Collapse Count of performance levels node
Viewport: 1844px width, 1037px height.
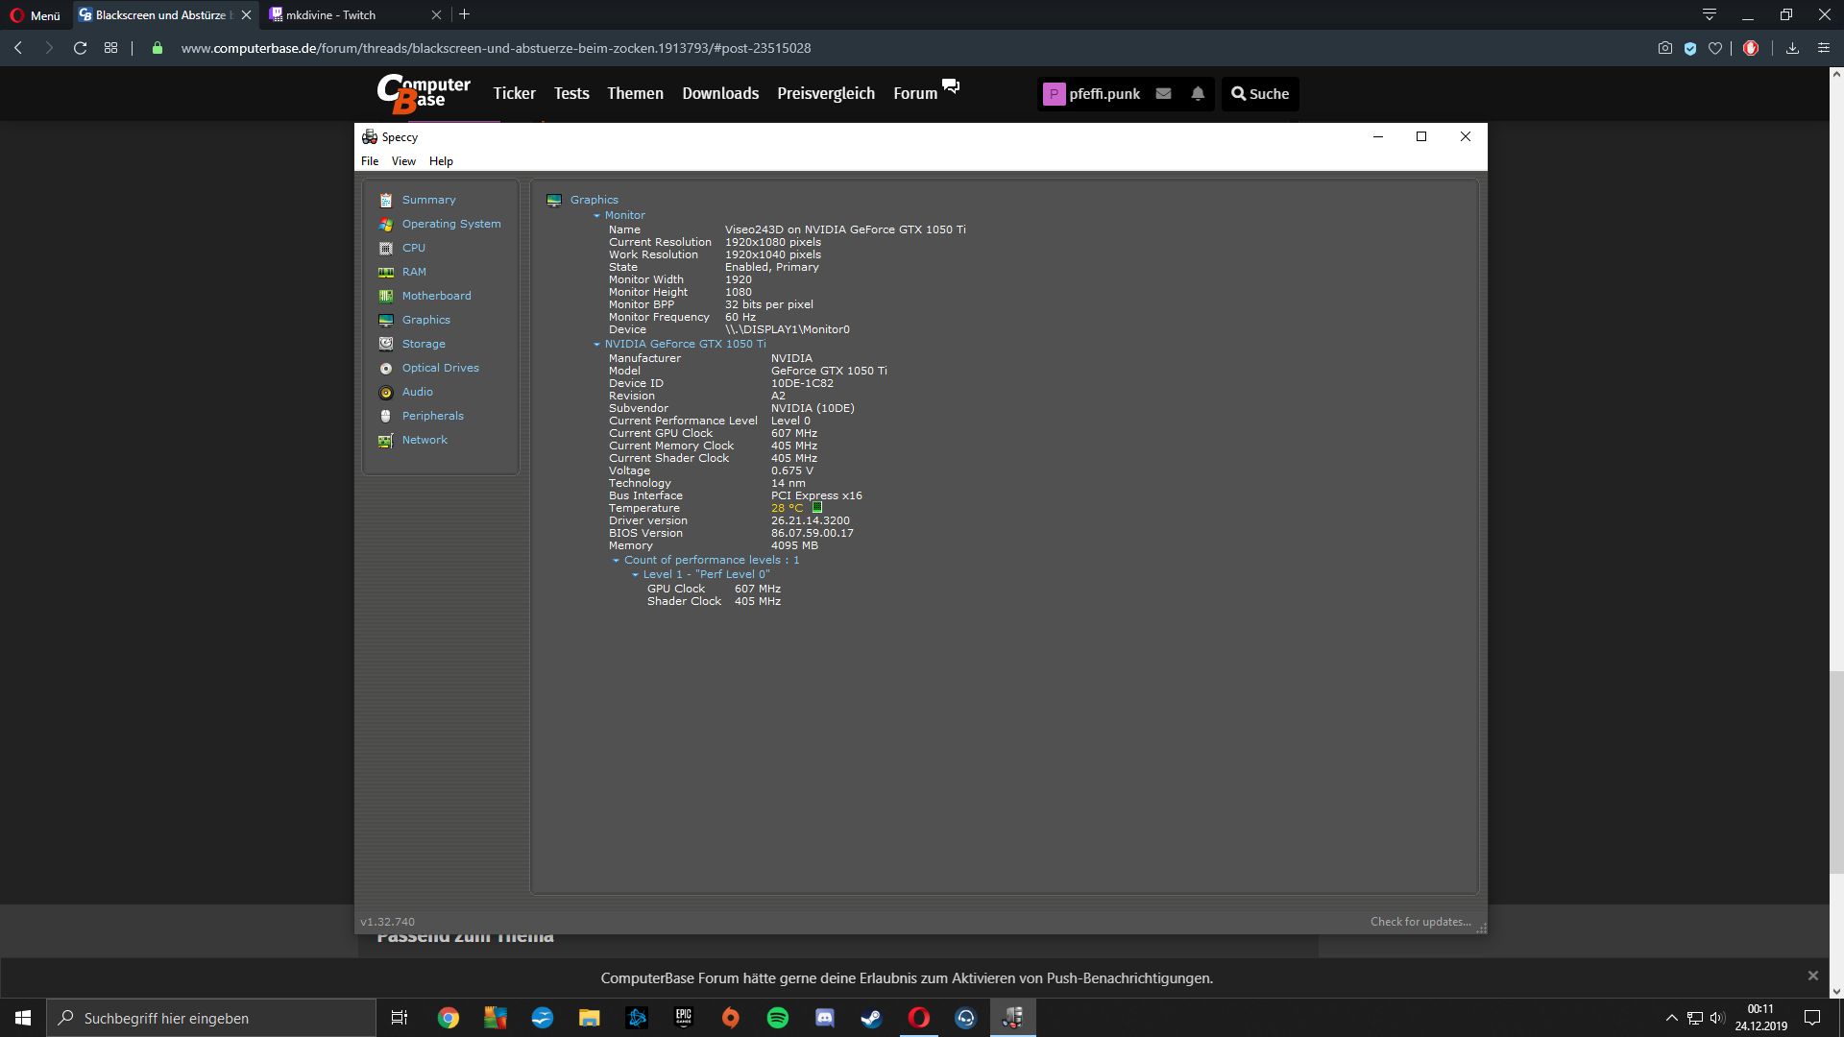pyautogui.click(x=616, y=561)
